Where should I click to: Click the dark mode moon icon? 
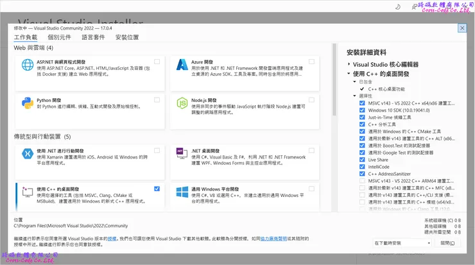(x=398, y=6)
